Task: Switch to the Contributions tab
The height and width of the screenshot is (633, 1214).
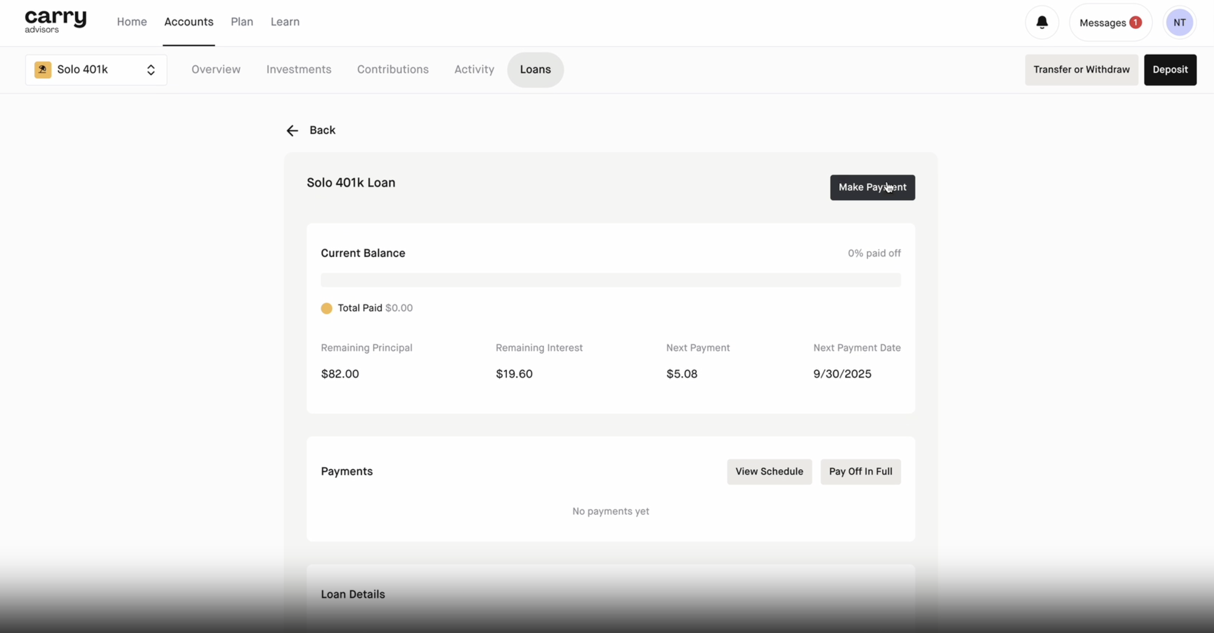Action: 393,69
